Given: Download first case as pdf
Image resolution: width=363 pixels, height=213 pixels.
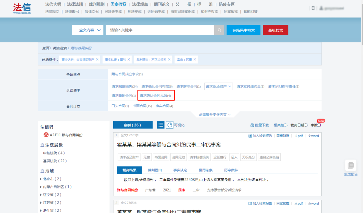Looking at the screenshot, I should (299, 136).
